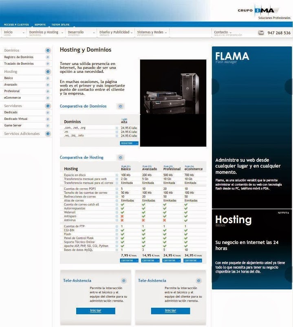Click the phone icon beside 947 268 536
Screen dimensions: 293x327
261,33
